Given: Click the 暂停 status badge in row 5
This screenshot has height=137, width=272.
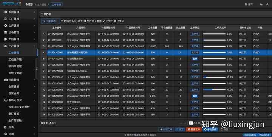Looking at the screenshot, I should coord(195,59).
